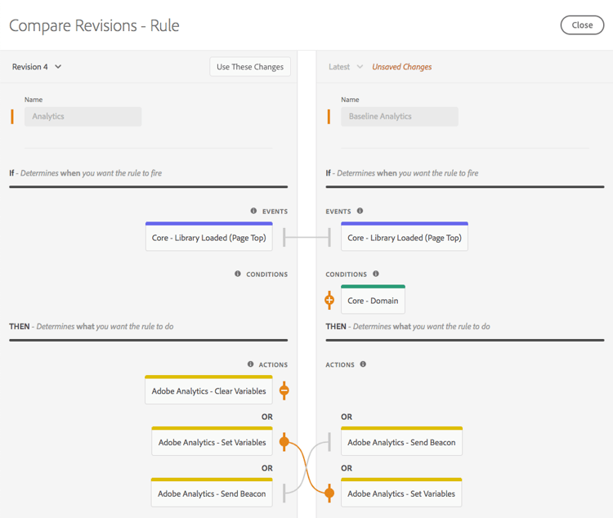613x518 pixels.
Task: Click orange dot marker beside right Set Variables
Action: (329, 493)
